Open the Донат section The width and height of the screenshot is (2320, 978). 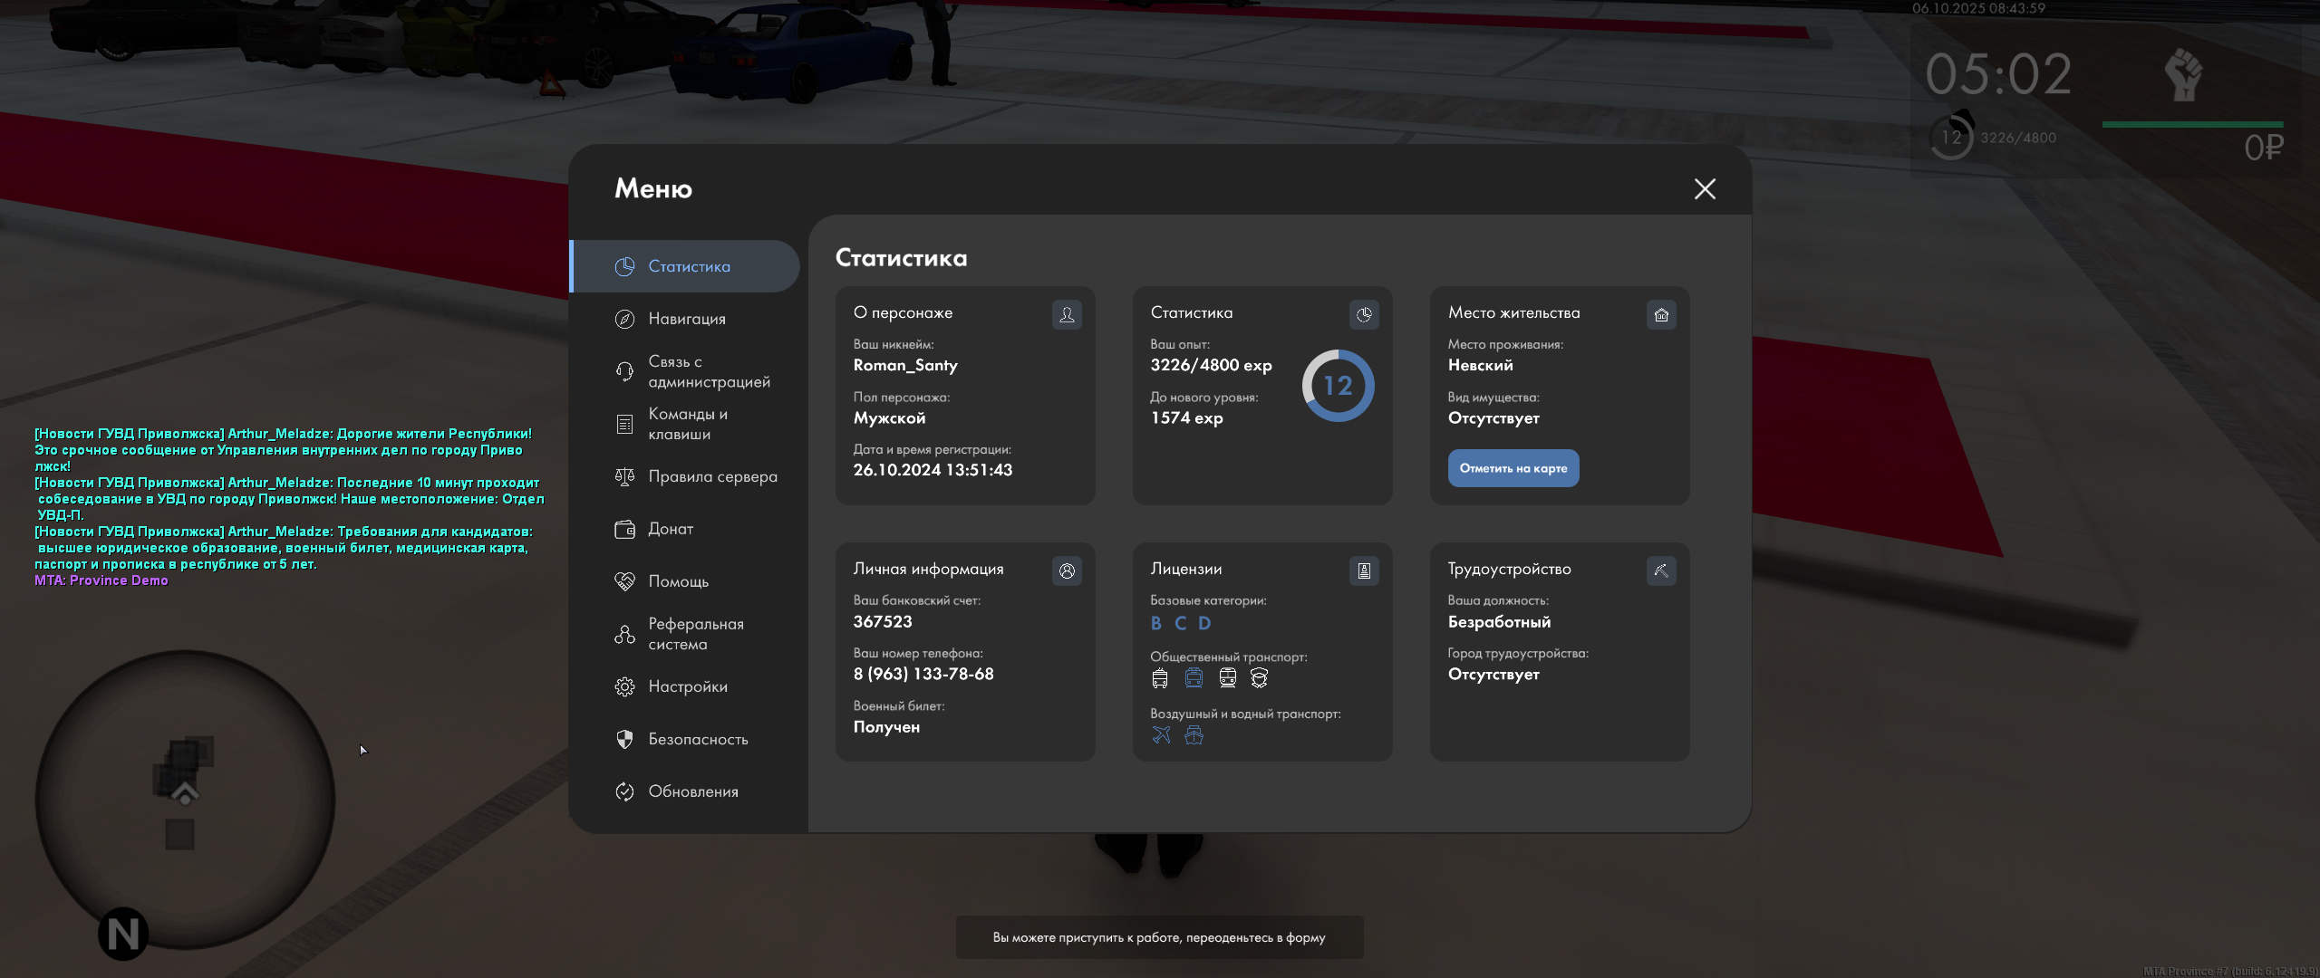click(670, 529)
